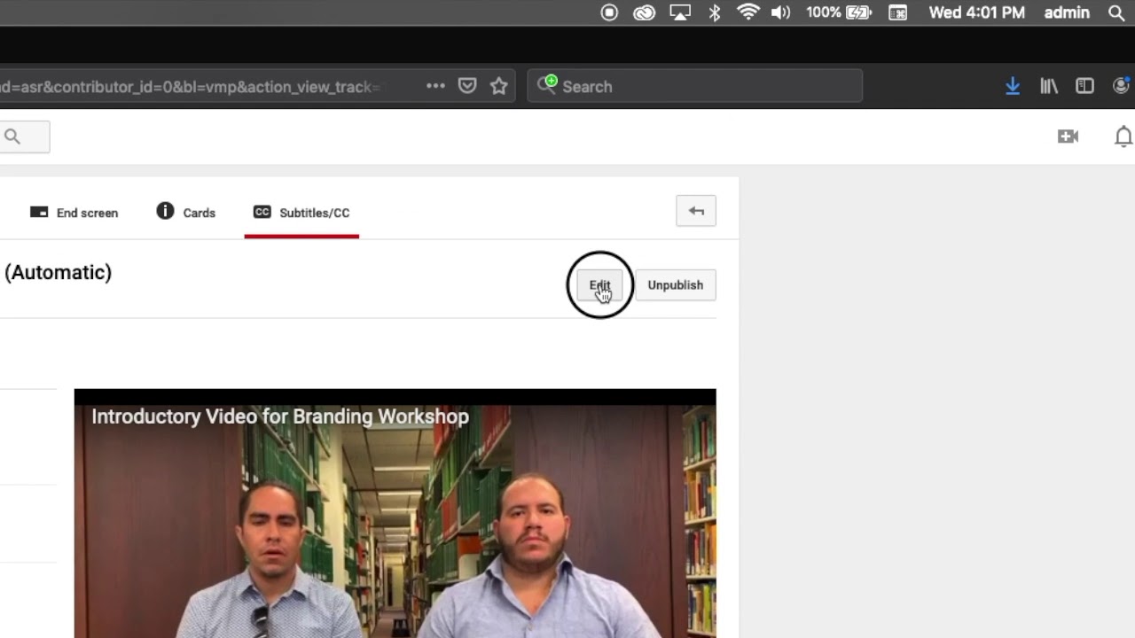1135x638 pixels.
Task: Toggle the Firefox sidebar icon
Action: click(x=1084, y=86)
